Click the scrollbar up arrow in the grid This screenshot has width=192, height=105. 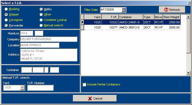pyautogui.click(x=188, y=17)
